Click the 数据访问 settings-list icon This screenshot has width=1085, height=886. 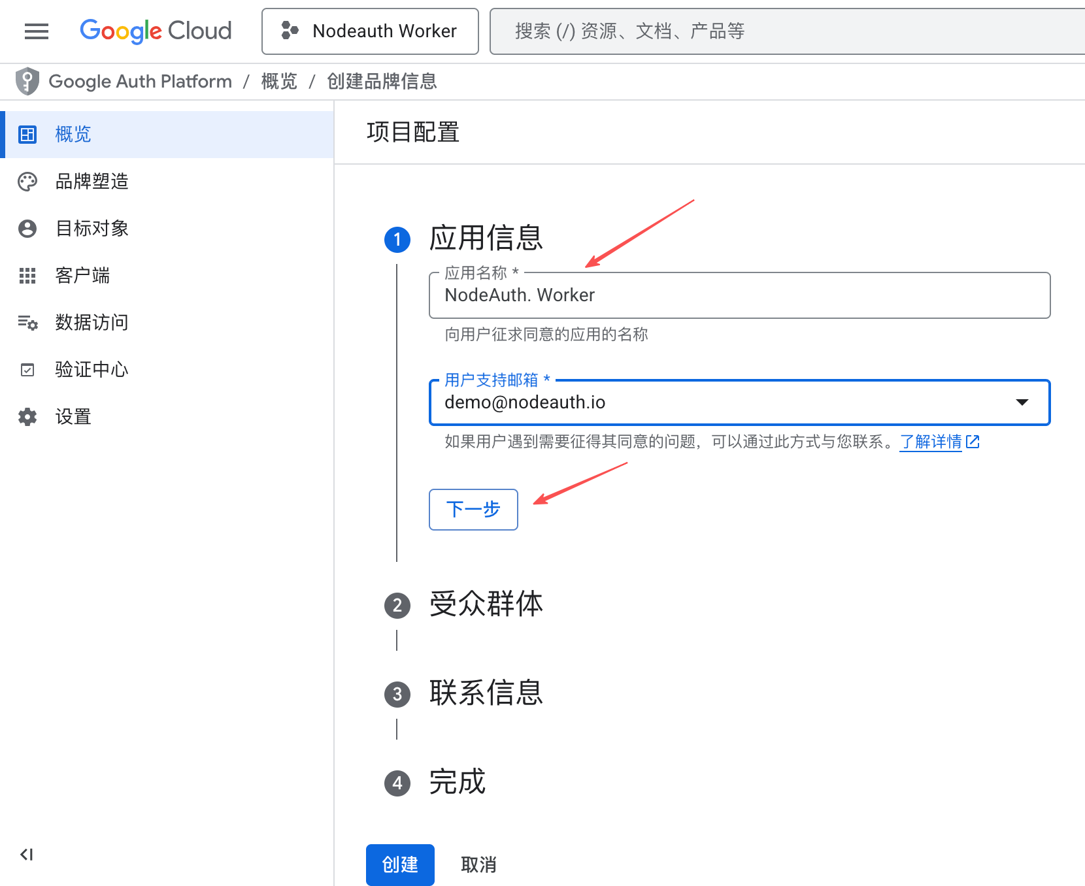click(x=27, y=323)
